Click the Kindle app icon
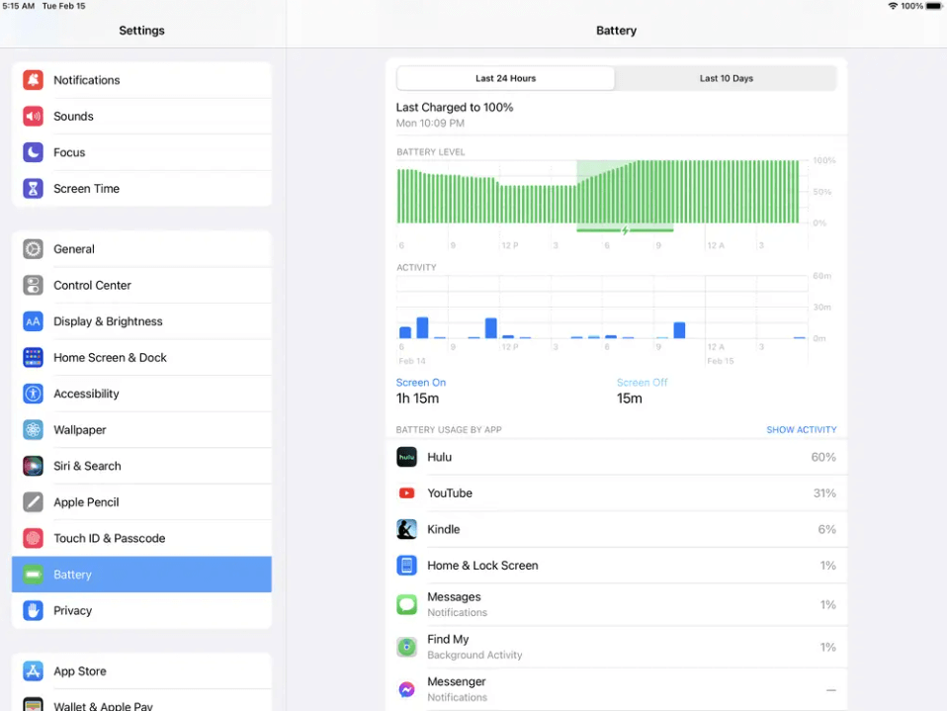Image resolution: width=947 pixels, height=711 pixels. [406, 529]
